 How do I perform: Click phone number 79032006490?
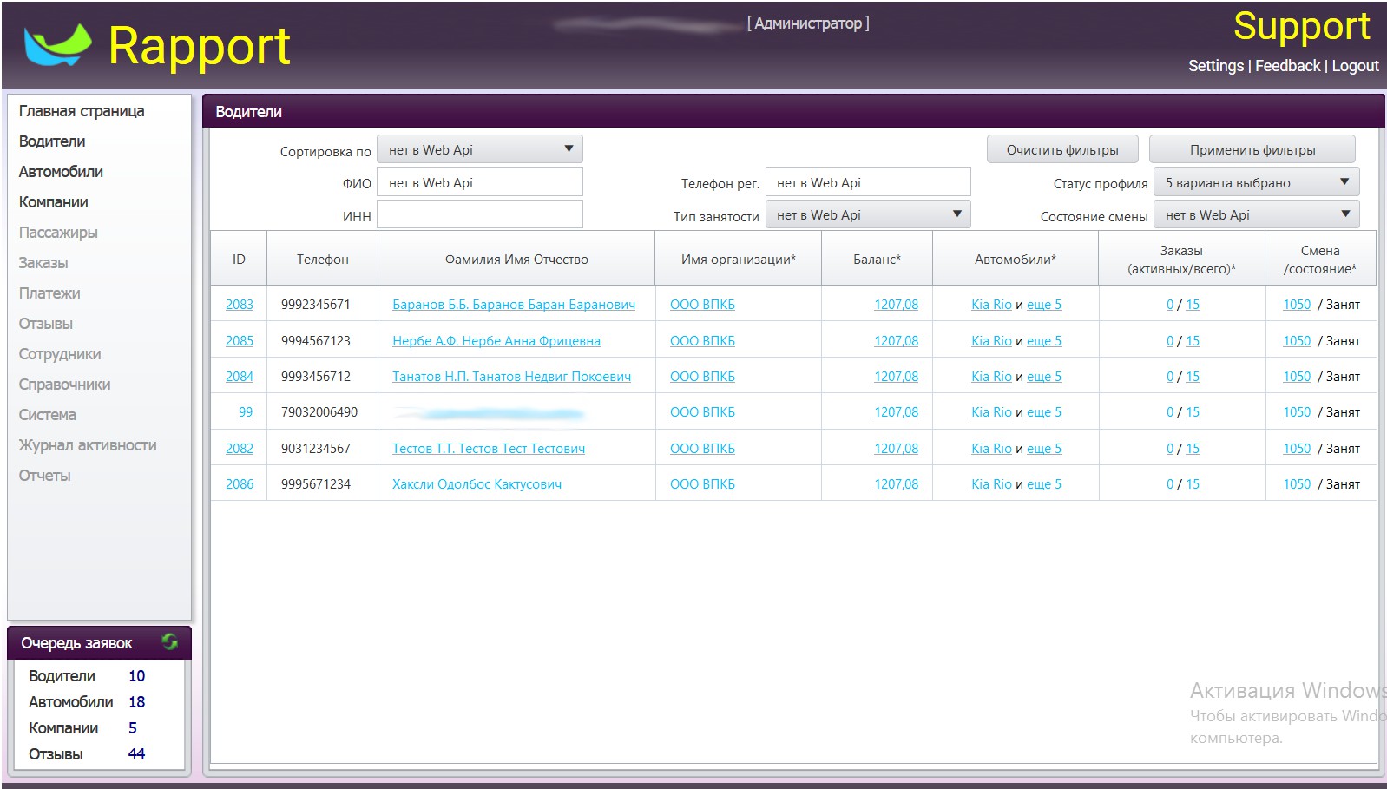point(319,412)
